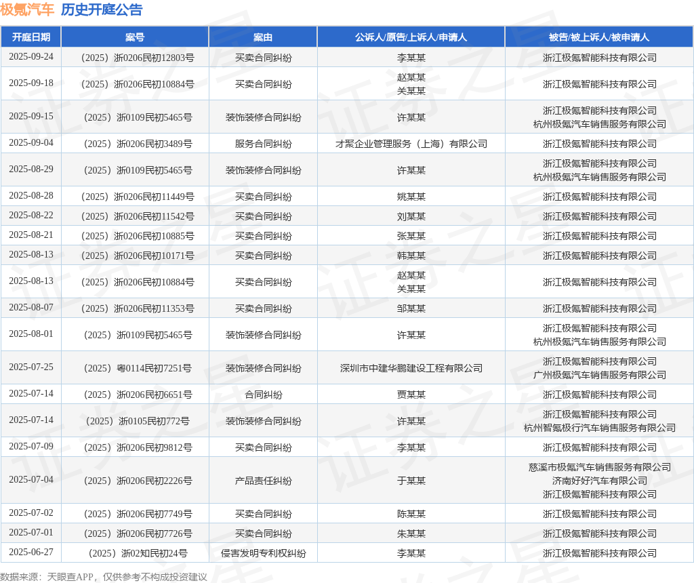Image resolution: width=694 pixels, height=583 pixels.
Task: Click plaintiff 张某某
Action: coord(411,236)
